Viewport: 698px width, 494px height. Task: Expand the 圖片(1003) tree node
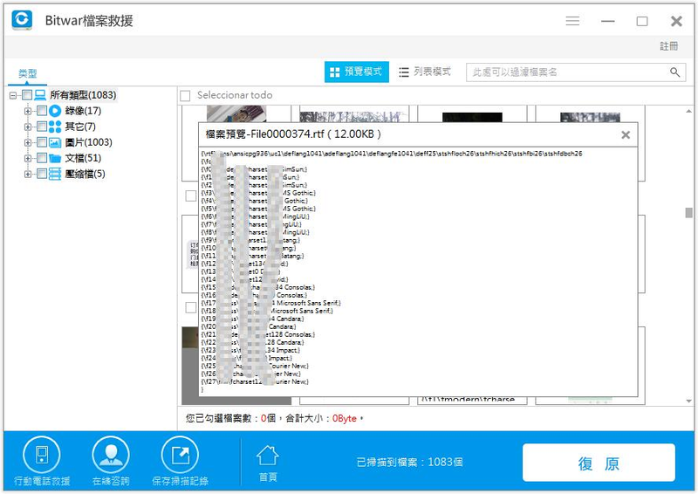28,142
